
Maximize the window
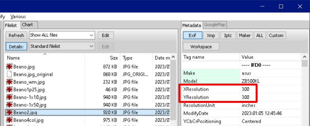tap(281, 6)
